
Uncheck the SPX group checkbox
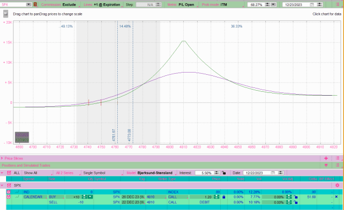(9, 185)
